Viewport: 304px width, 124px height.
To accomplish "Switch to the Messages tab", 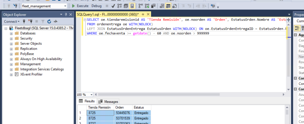I will click(108, 102).
